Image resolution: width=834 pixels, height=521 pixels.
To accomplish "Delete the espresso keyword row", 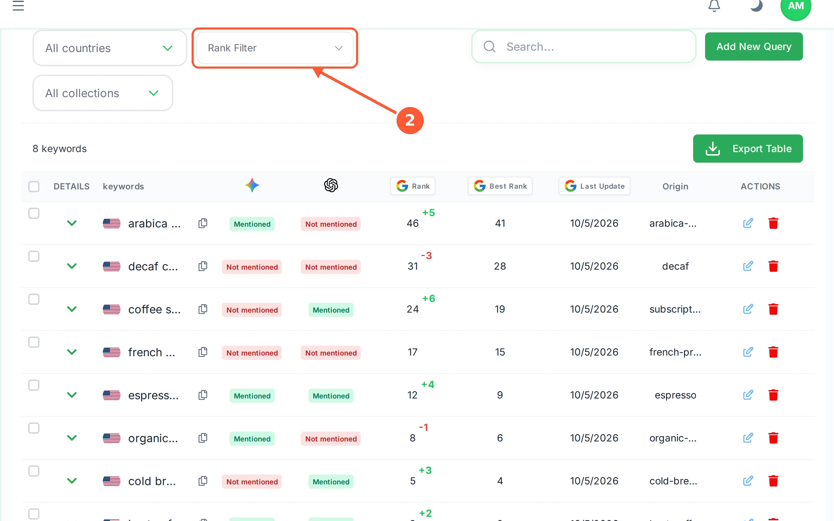I will [x=773, y=395].
